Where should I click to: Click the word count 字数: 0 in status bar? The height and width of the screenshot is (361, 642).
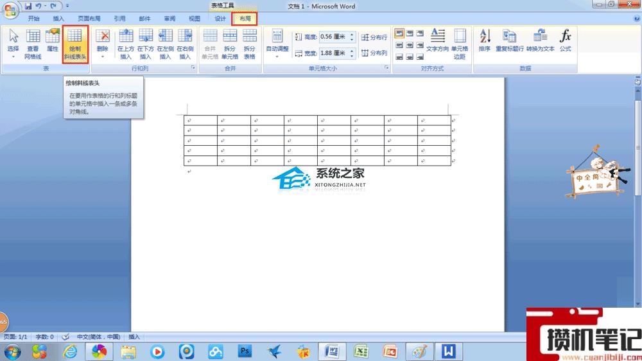tap(45, 337)
